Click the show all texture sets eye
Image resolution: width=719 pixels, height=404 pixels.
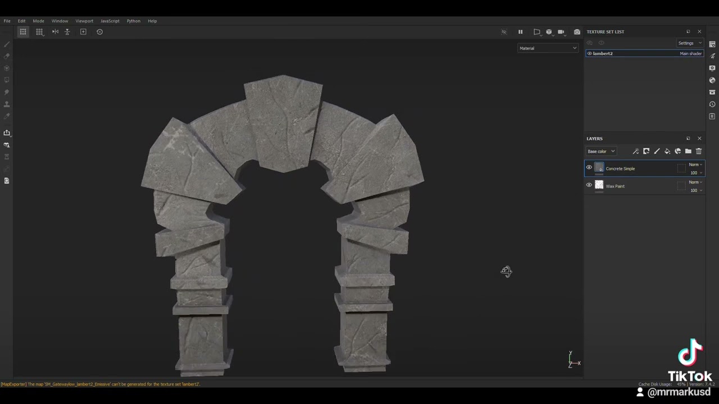[601, 43]
